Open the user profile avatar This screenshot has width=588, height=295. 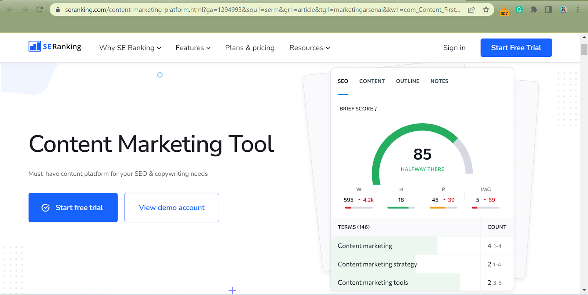click(x=563, y=10)
